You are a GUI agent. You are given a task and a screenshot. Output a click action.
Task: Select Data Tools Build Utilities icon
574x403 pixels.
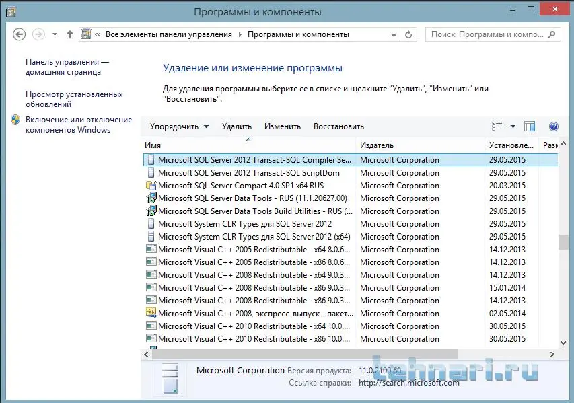coord(151,211)
